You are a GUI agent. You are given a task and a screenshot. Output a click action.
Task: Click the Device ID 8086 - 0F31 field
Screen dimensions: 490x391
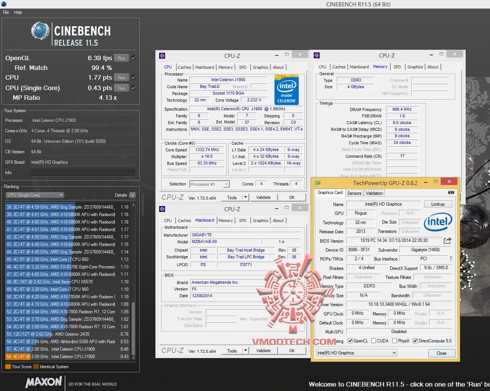(x=359, y=250)
